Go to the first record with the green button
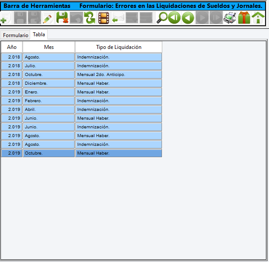Image resolution: width=269 pixels, height=262 pixels. coord(174,17)
